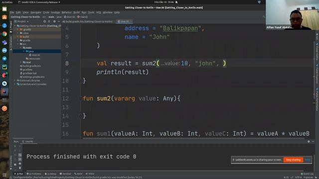319x179 pixels.
Task: Click locate-file target icon in Project panel
Action: pyautogui.click(x=44, y=21)
